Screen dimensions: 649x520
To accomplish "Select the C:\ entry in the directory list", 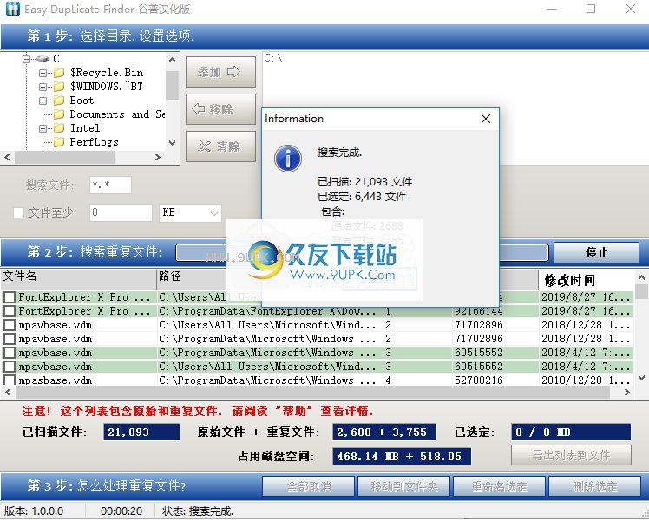I will (x=273, y=58).
